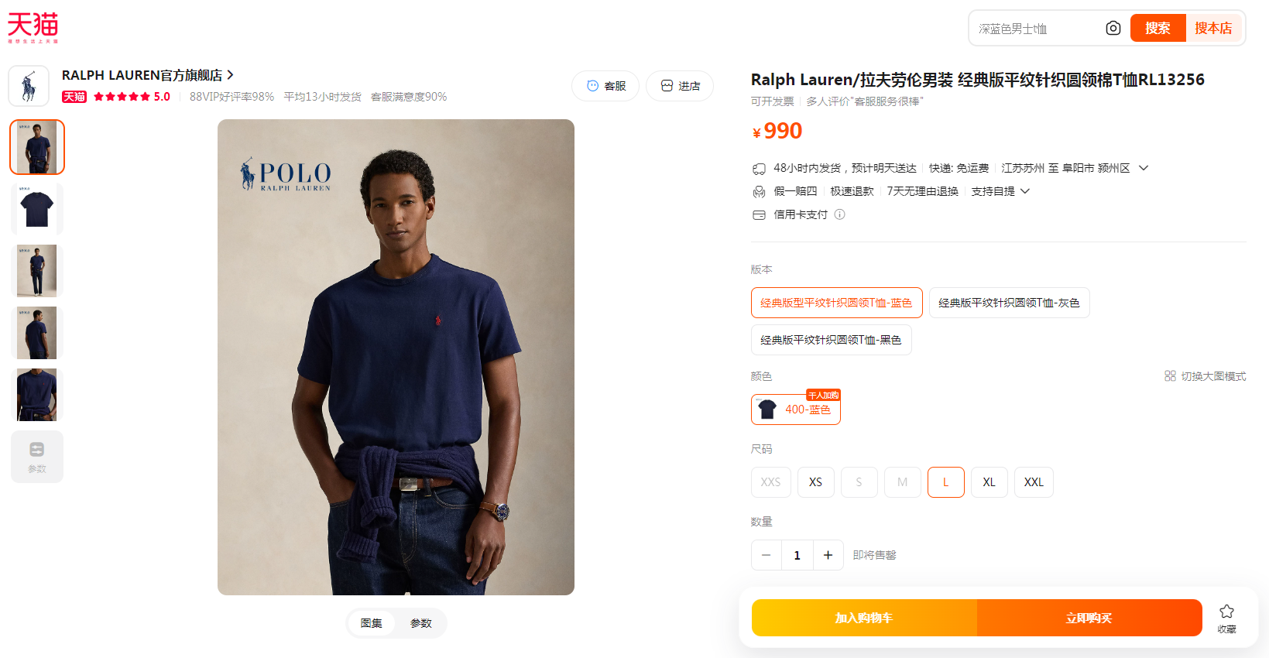The height and width of the screenshot is (658, 1269).
Task: Click 加入购物车 add to cart button
Action: coord(864,618)
